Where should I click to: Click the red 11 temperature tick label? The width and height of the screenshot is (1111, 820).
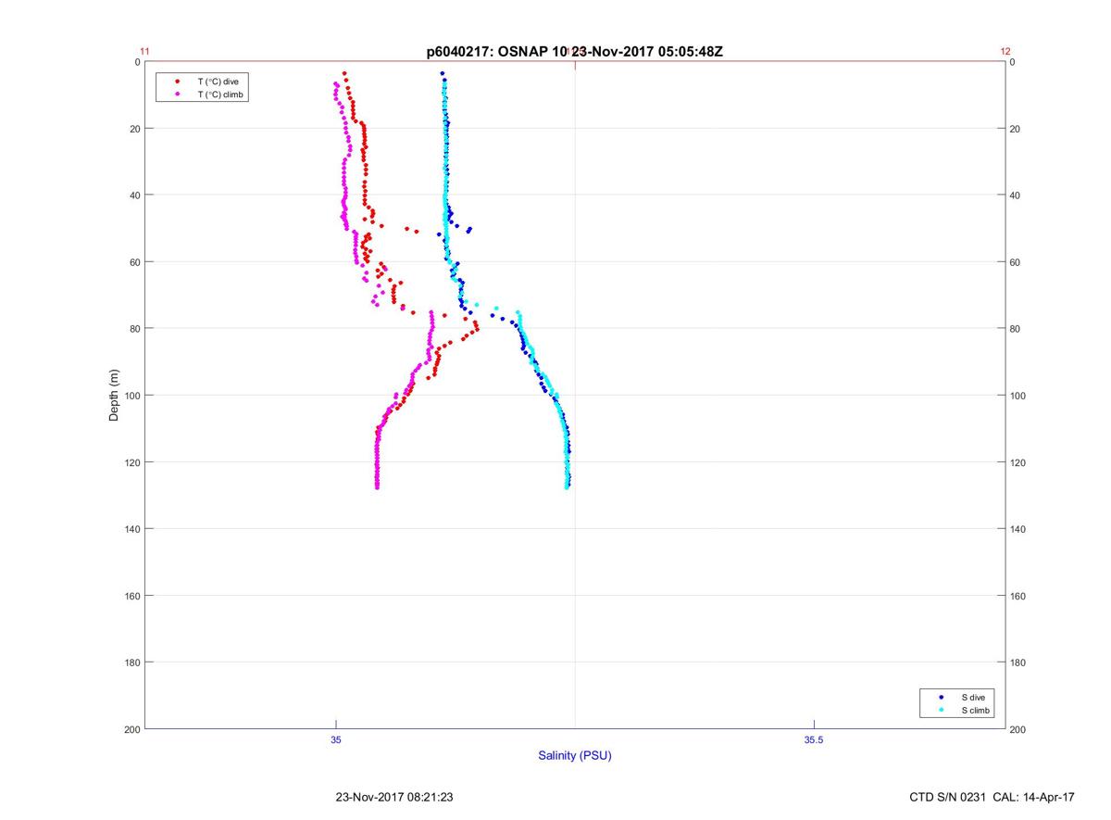point(144,51)
